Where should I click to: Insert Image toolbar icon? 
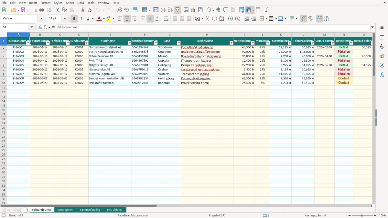click(186, 10)
